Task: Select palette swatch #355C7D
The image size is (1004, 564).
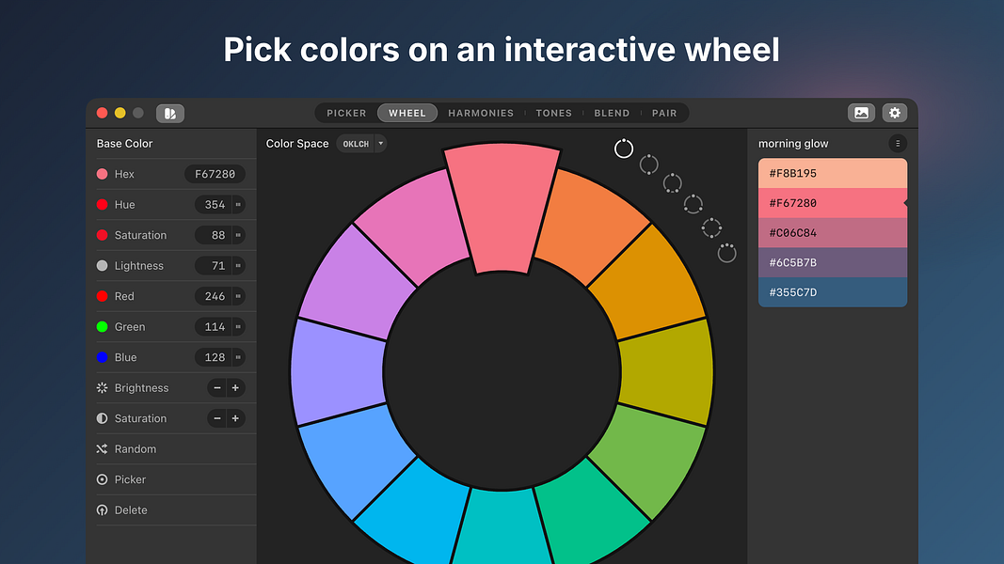Action: tap(833, 292)
